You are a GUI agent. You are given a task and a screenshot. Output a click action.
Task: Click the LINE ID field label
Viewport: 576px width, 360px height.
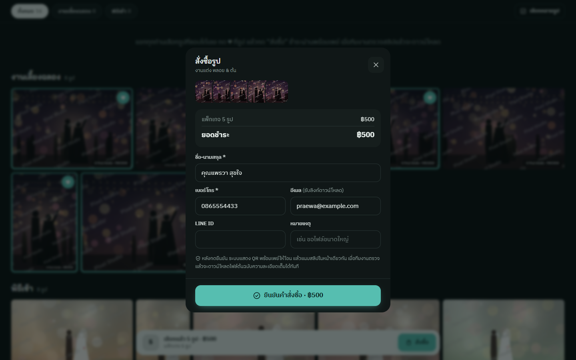tap(204, 224)
